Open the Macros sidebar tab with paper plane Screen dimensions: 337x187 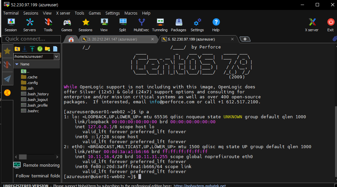[x=7, y=79]
